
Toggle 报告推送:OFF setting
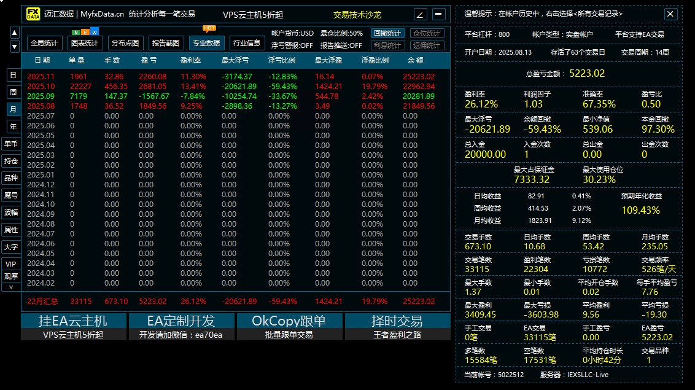coord(341,45)
